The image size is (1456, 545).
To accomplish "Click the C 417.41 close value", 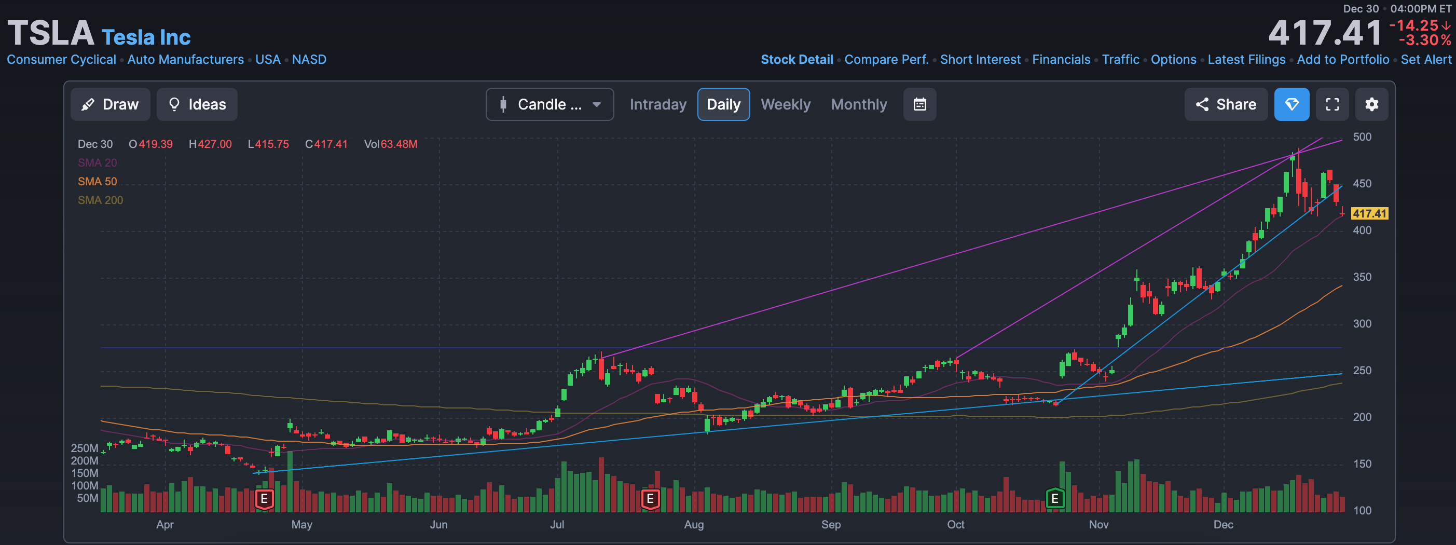I will (326, 144).
